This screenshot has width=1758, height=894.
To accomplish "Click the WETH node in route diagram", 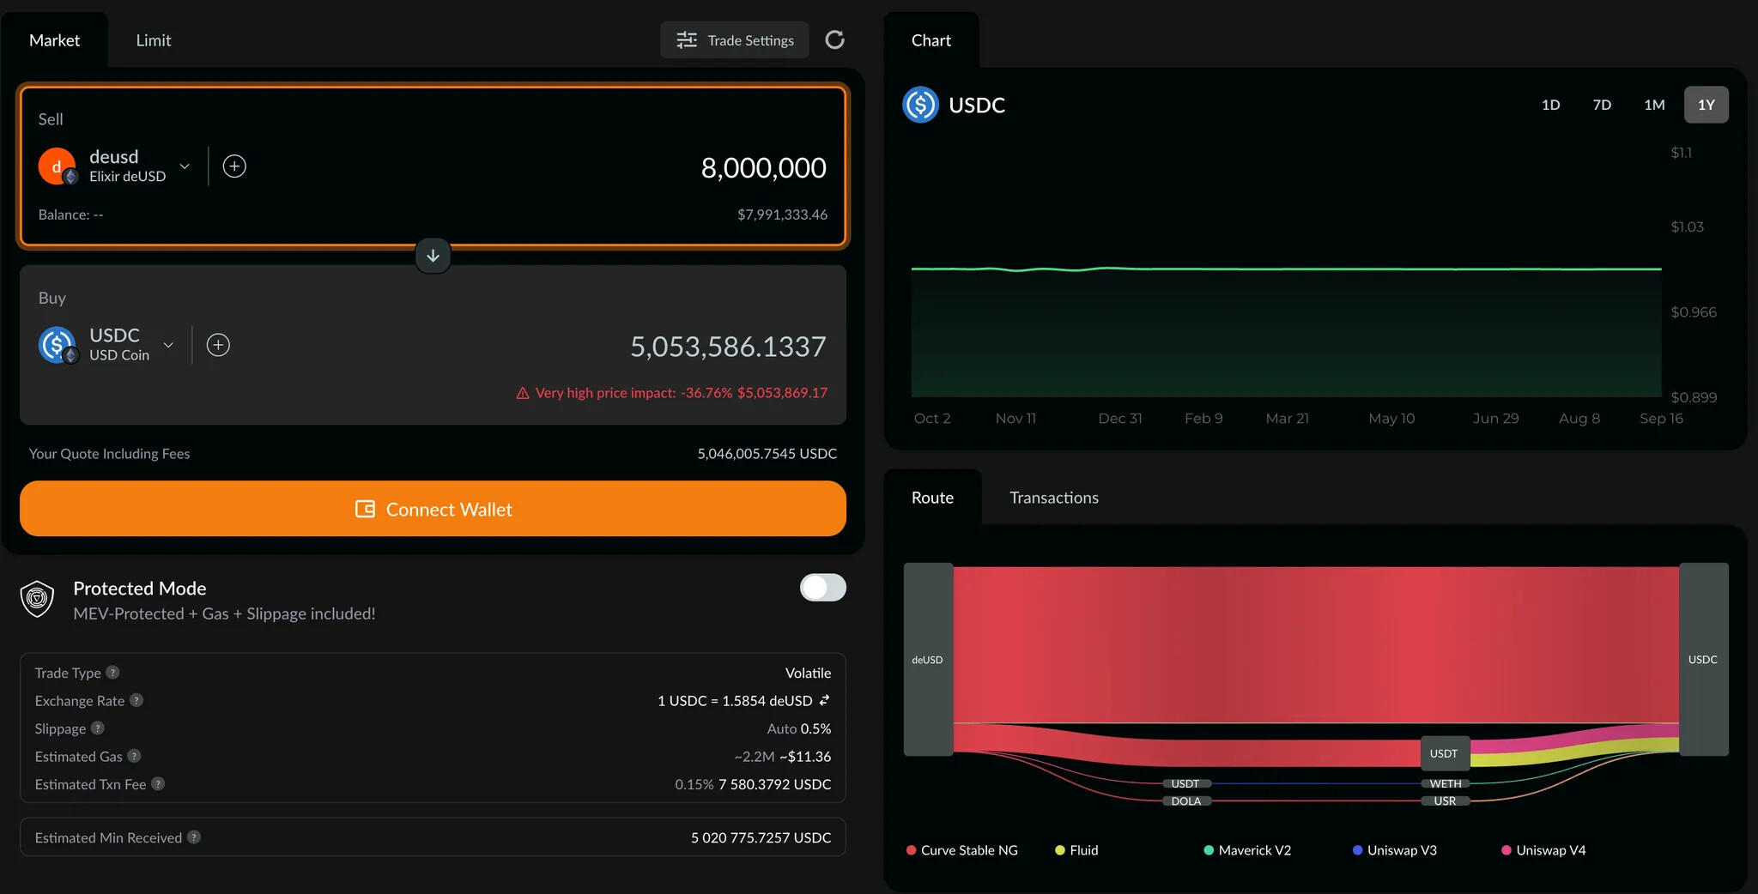I will tap(1446, 783).
